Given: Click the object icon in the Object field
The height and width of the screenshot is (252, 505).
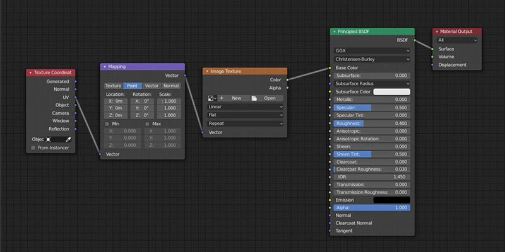Looking at the screenshot, I should pos(49,139).
